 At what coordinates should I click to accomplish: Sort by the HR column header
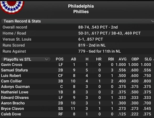click(99, 59)
